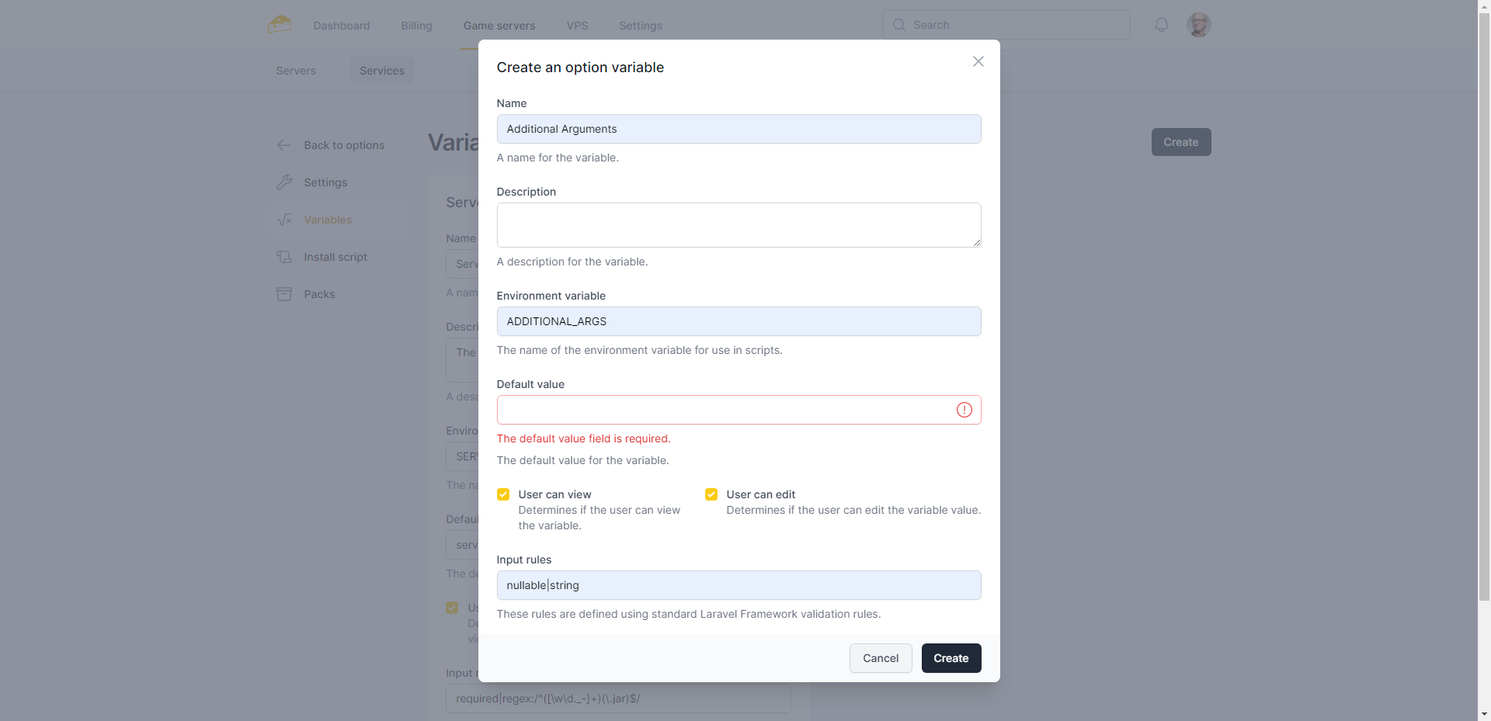Click the search magnifier icon
Screen dimensions: 1491x721
[899, 25]
